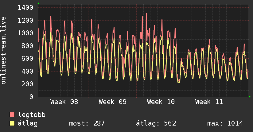Click the 1000 y-axis label
The width and height of the screenshot is (253, 132).
point(25,33)
